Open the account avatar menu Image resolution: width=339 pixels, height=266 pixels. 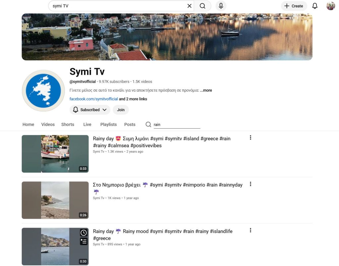click(x=330, y=6)
